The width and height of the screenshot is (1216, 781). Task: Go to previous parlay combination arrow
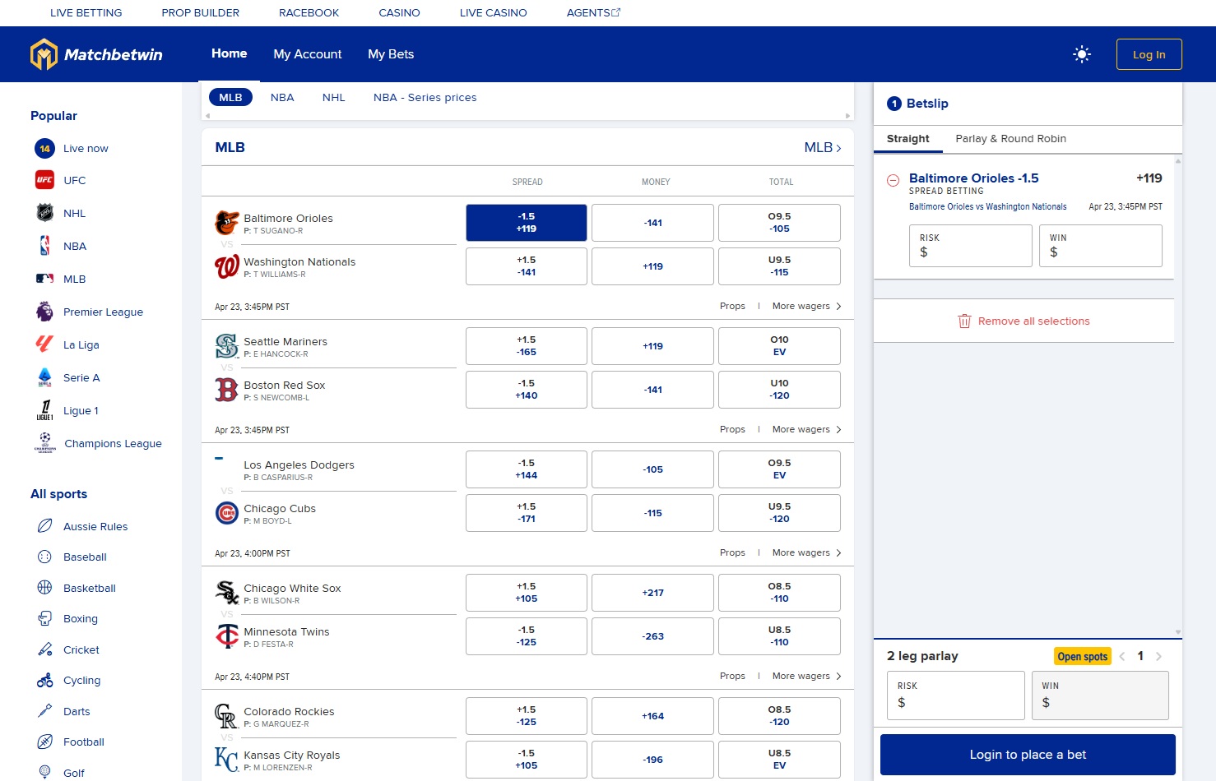(1122, 656)
